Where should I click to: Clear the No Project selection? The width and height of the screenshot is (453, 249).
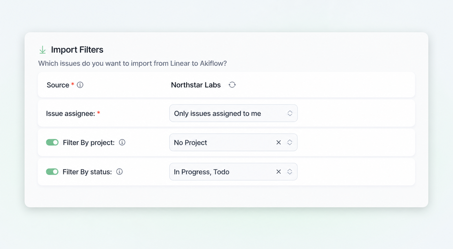pyautogui.click(x=279, y=142)
